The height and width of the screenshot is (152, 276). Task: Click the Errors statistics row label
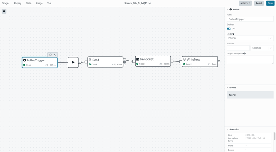[x=231, y=150]
